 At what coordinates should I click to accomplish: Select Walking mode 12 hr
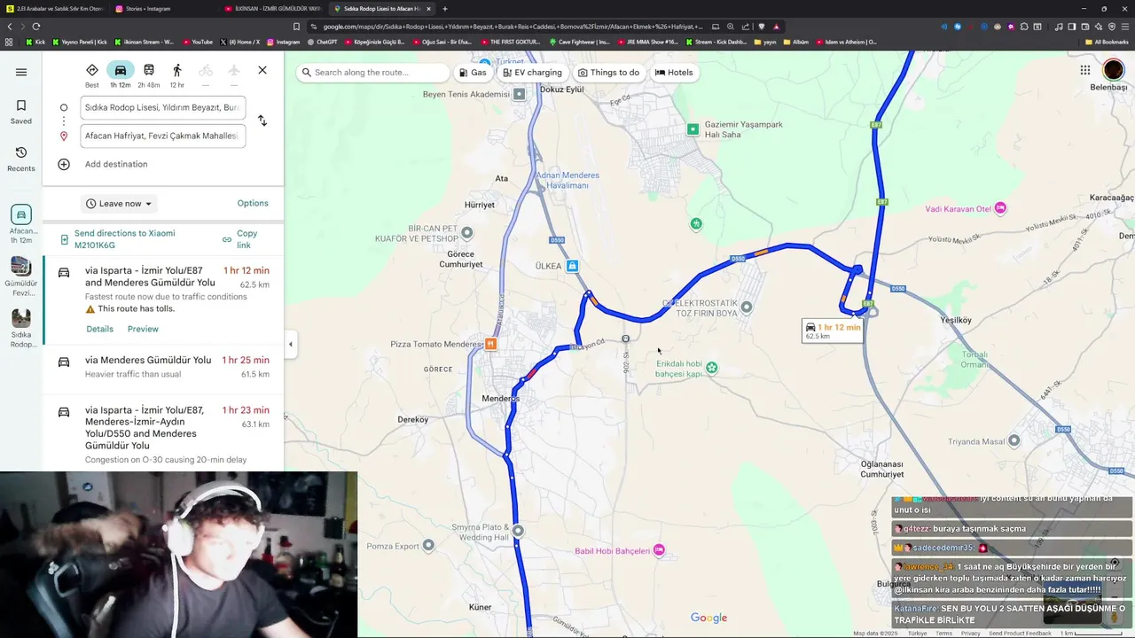(177, 75)
